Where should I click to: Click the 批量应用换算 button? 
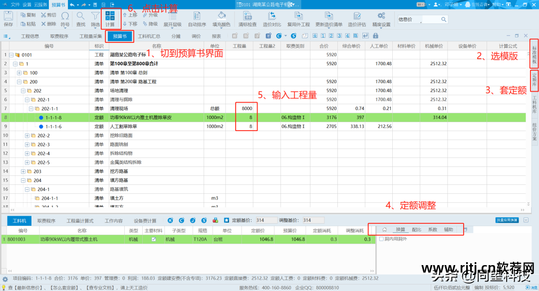[508, 221]
